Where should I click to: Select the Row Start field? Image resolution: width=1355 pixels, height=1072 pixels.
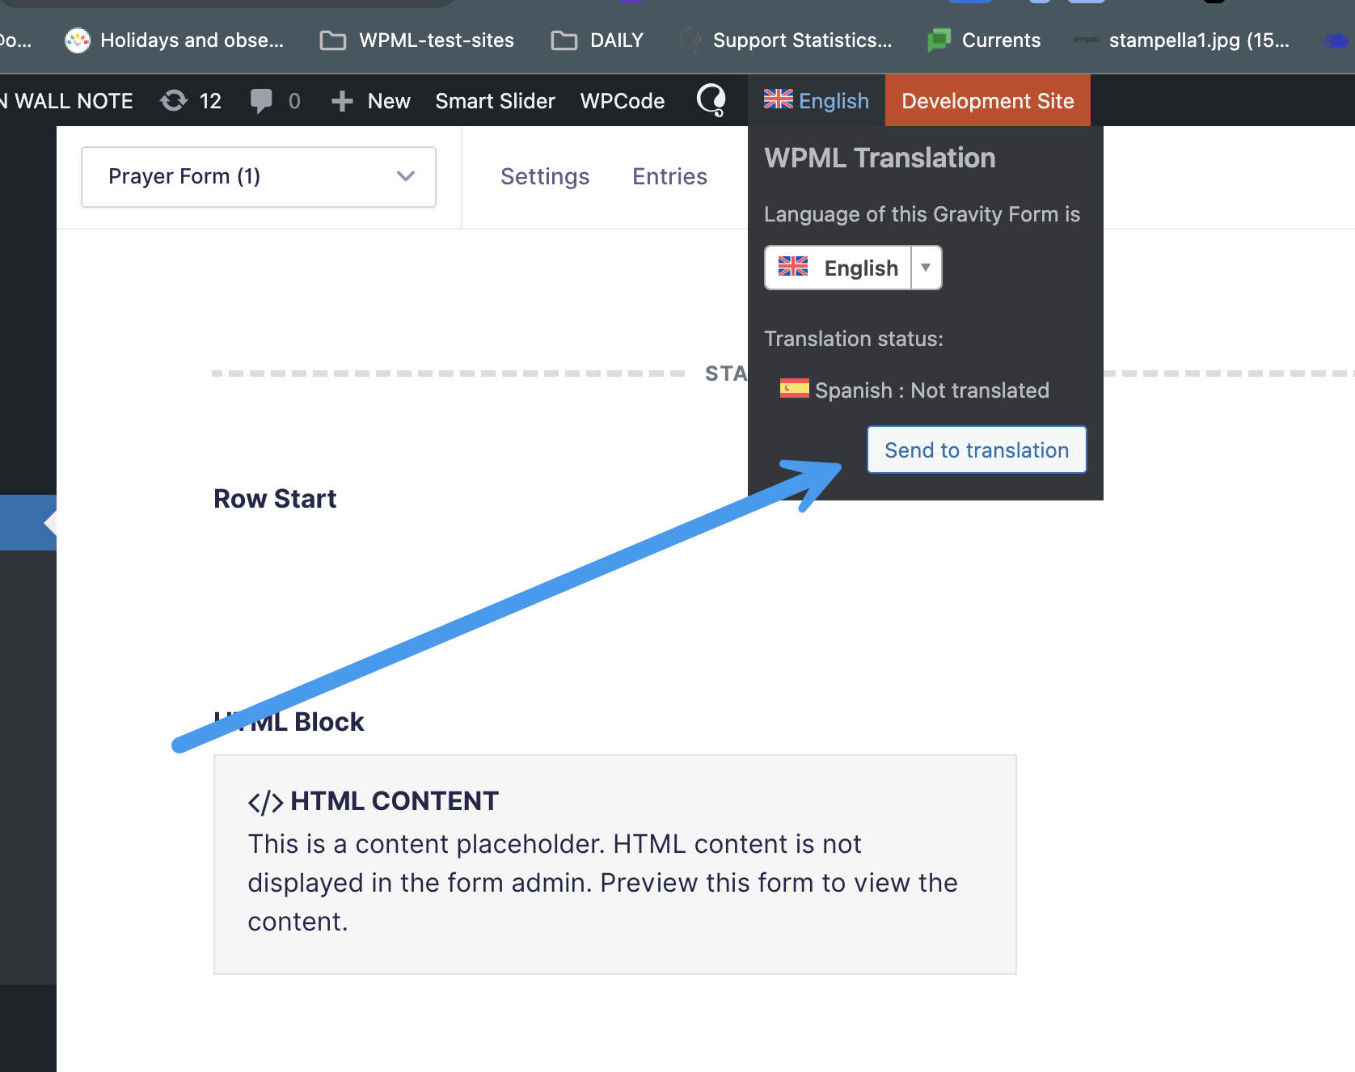tap(275, 499)
